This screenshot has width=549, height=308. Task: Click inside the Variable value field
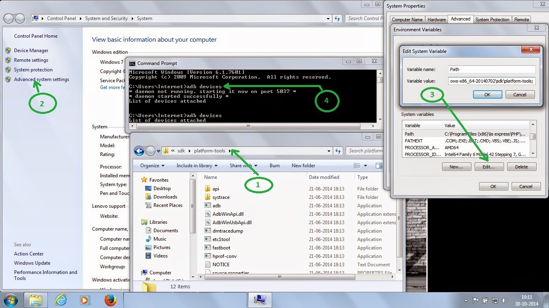[491, 81]
